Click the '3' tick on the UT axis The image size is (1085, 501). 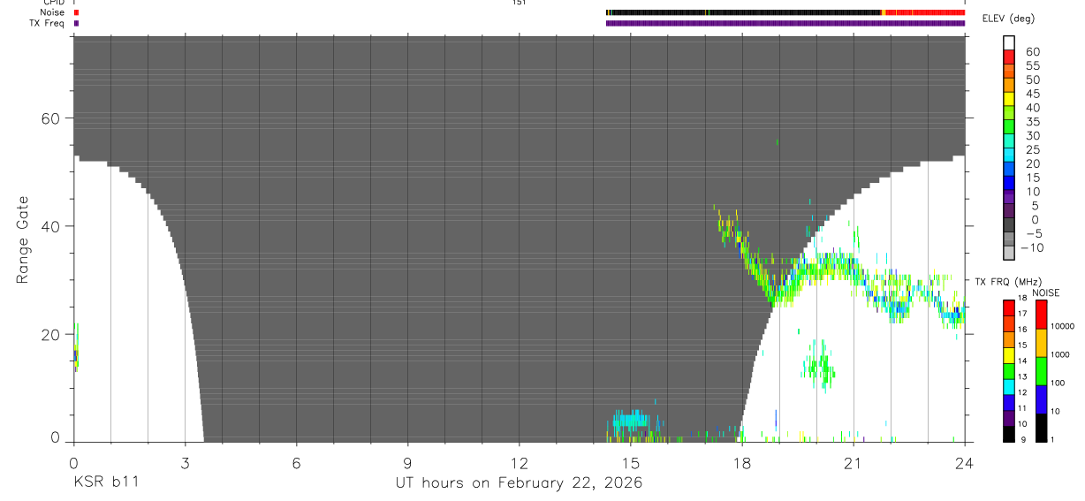tap(185, 462)
